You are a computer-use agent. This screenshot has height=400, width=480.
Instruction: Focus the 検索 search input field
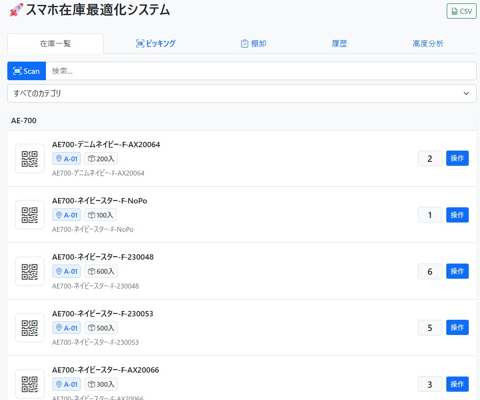[261, 71]
